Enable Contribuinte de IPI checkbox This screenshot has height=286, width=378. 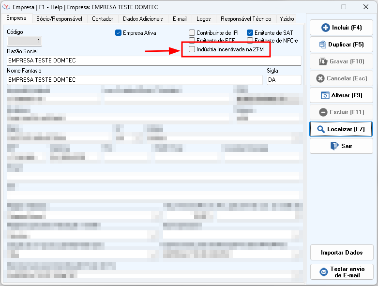(192, 33)
